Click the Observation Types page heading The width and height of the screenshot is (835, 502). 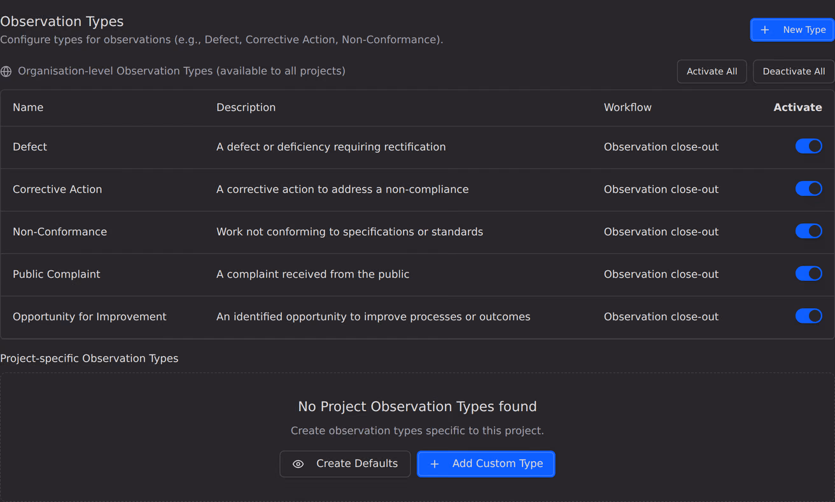[x=62, y=22]
